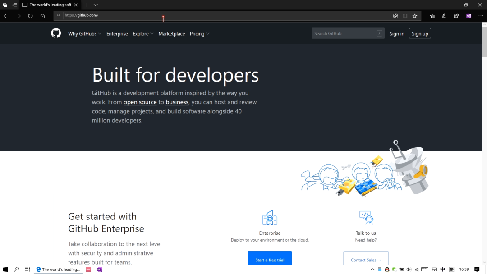Click the Add notes pen icon
Screen dimensions: 487x274
point(444,16)
